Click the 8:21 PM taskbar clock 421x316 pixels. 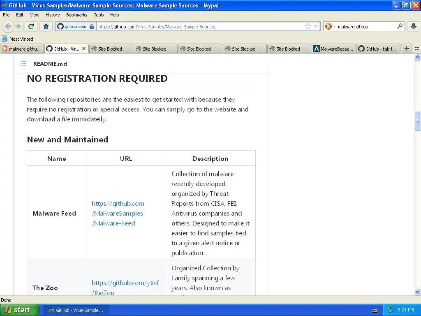406,310
